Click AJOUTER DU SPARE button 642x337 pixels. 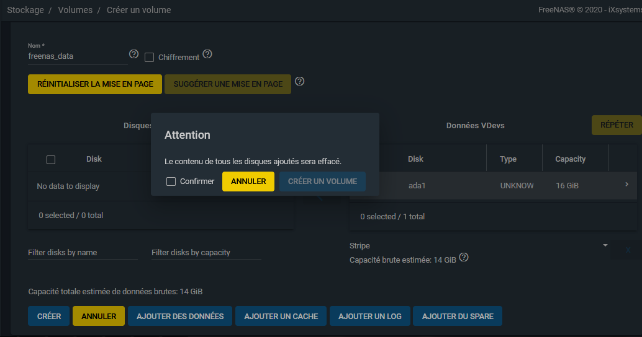pos(458,316)
